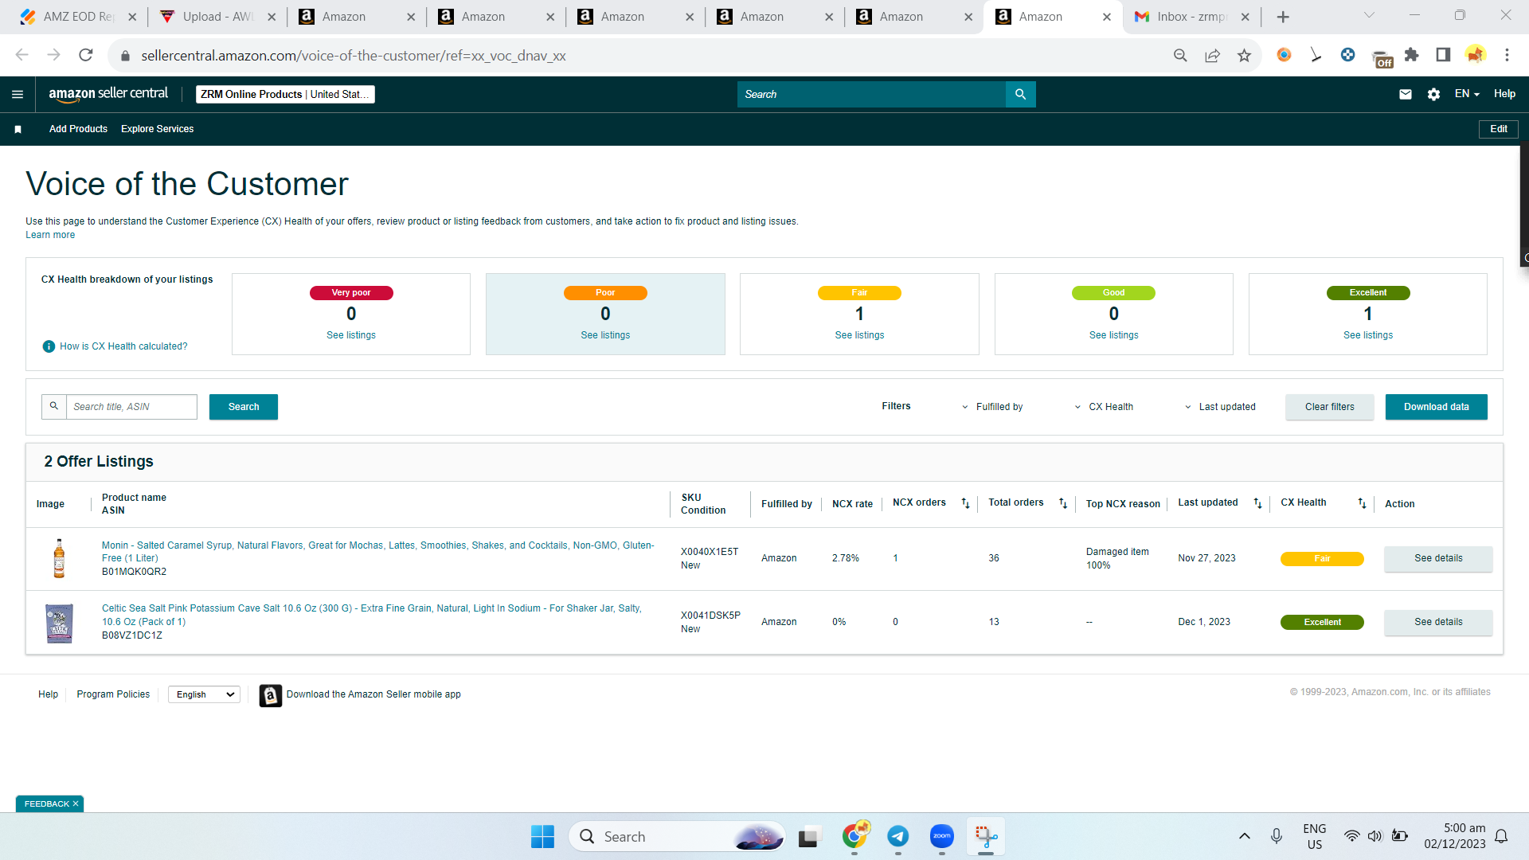Image resolution: width=1529 pixels, height=860 pixels.
Task: Click the Amazon Seller mobile app icon
Action: [x=270, y=695]
